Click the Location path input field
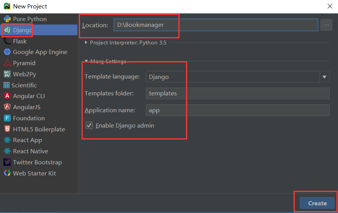 click(x=216, y=25)
